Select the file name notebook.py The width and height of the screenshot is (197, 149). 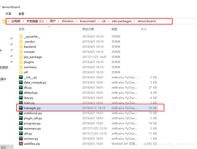[33, 113]
